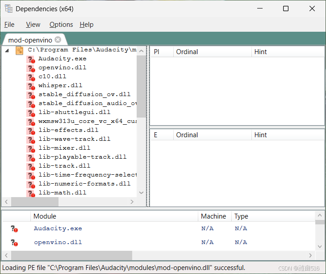
Task: Click Audacity.exe in the module list
Action: (x=58, y=228)
